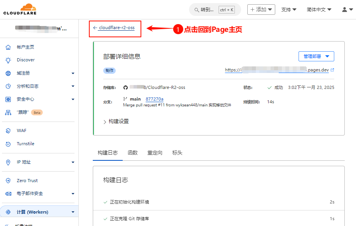Open the 简体中文 language dropdown
This screenshot has width=356, height=226.
point(319,10)
